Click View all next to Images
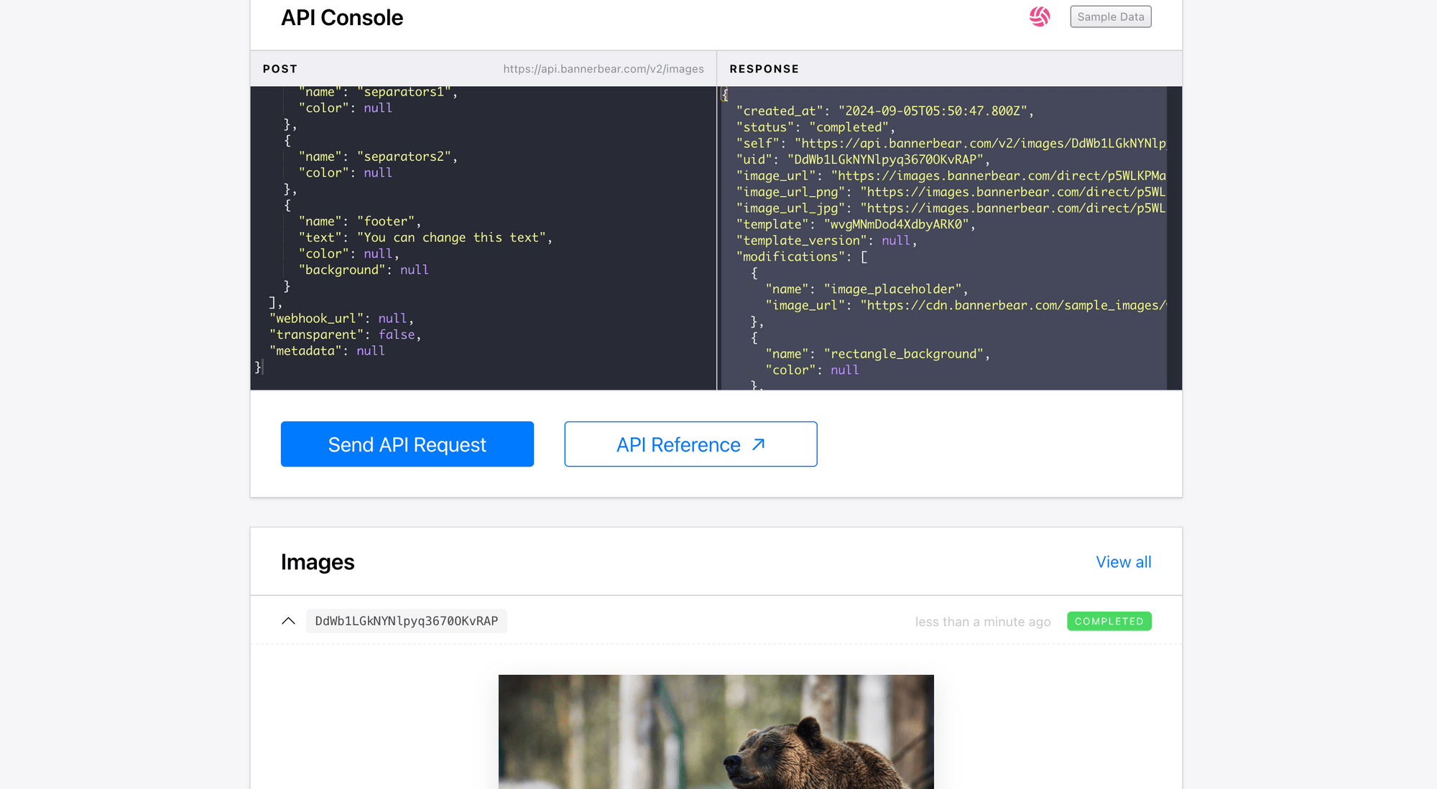Viewport: 1437px width, 789px height. coord(1123,562)
